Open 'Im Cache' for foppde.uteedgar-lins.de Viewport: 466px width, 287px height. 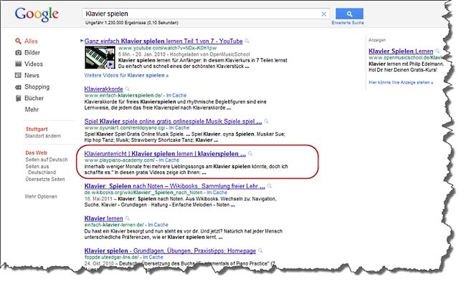[x=153, y=257]
